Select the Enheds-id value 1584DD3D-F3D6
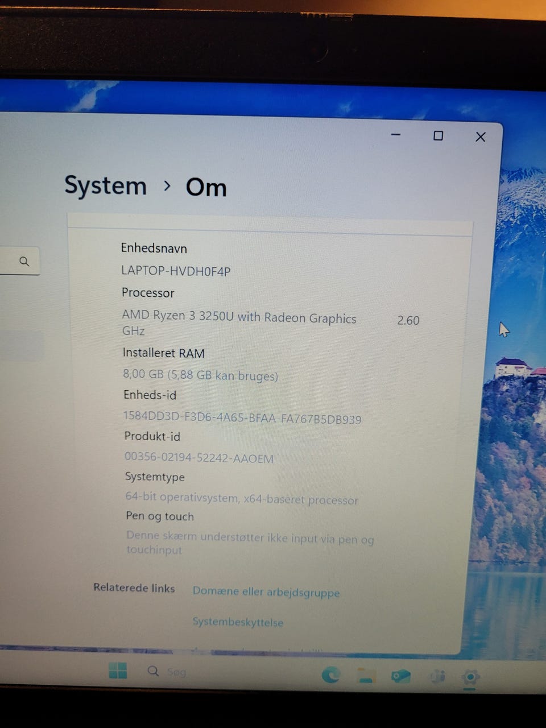This screenshot has width=546, height=728. coord(242,417)
